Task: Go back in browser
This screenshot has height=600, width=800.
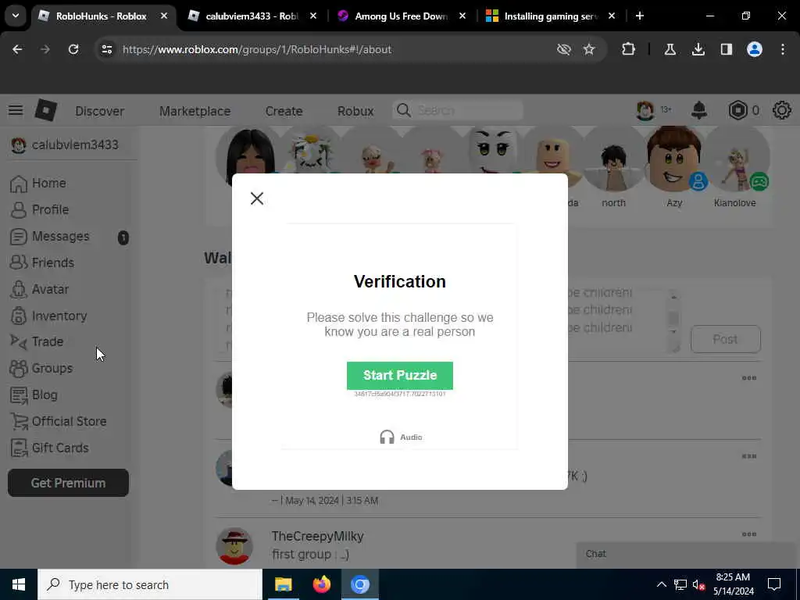Action: 17,49
